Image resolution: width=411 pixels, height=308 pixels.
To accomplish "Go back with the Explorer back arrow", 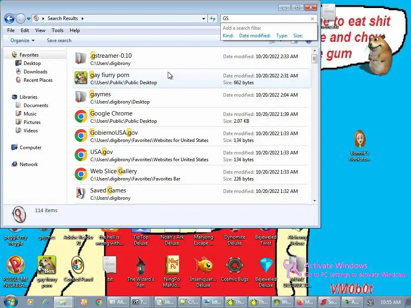I will point(10,18).
